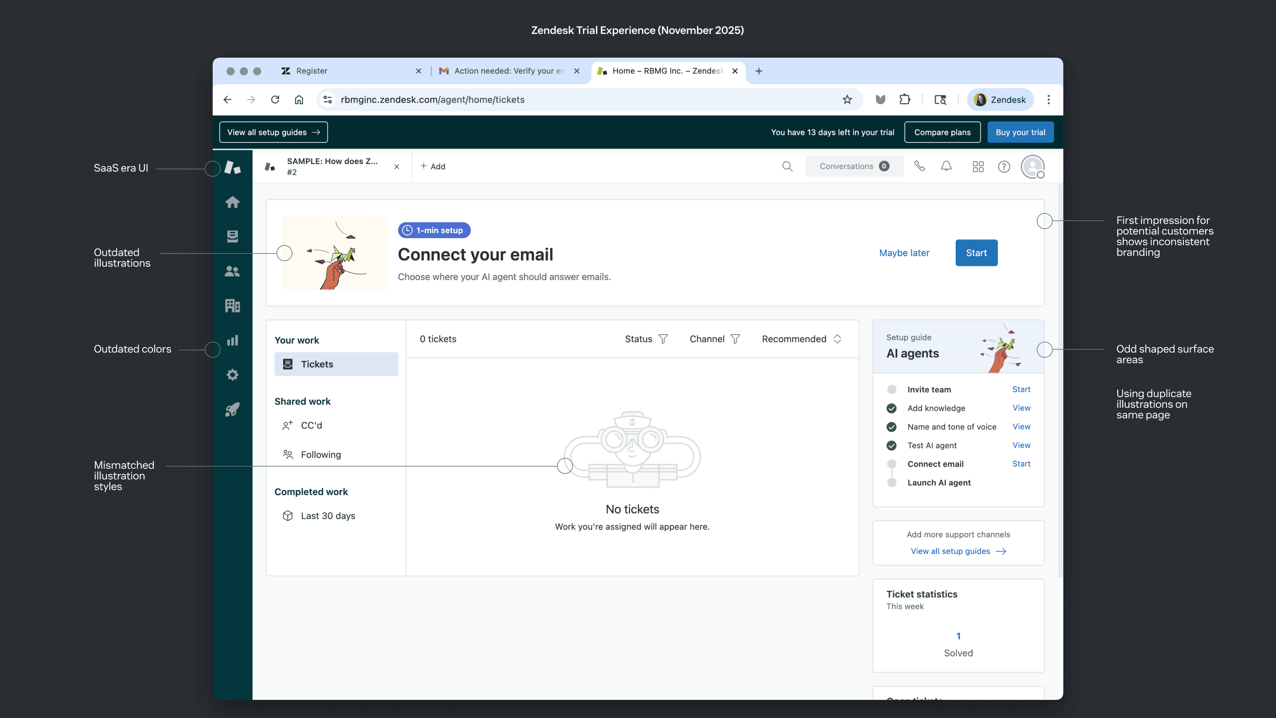The image size is (1276, 718).
Task: Click the Add knowledge completed checkmark
Action: [891, 408]
